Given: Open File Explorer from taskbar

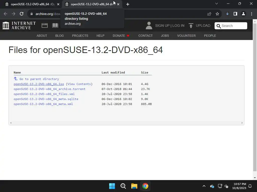Looking at the screenshot, I should pyautogui.click(x=134, y=186).
